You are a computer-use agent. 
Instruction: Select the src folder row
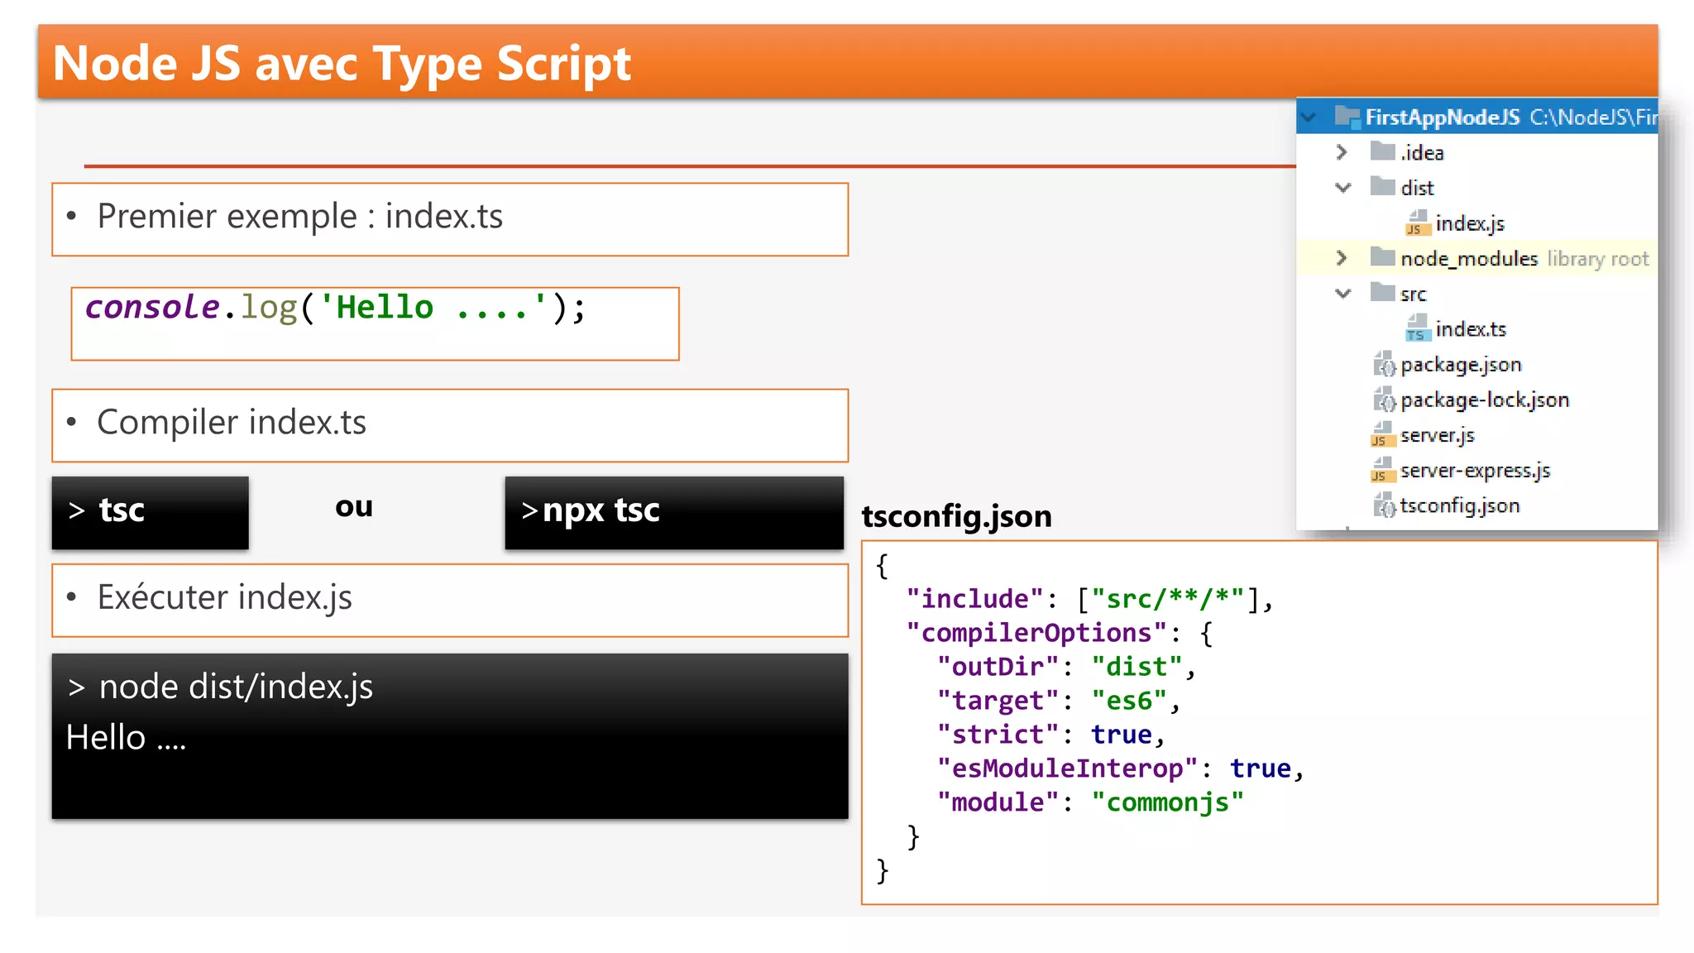point(1477,294)
